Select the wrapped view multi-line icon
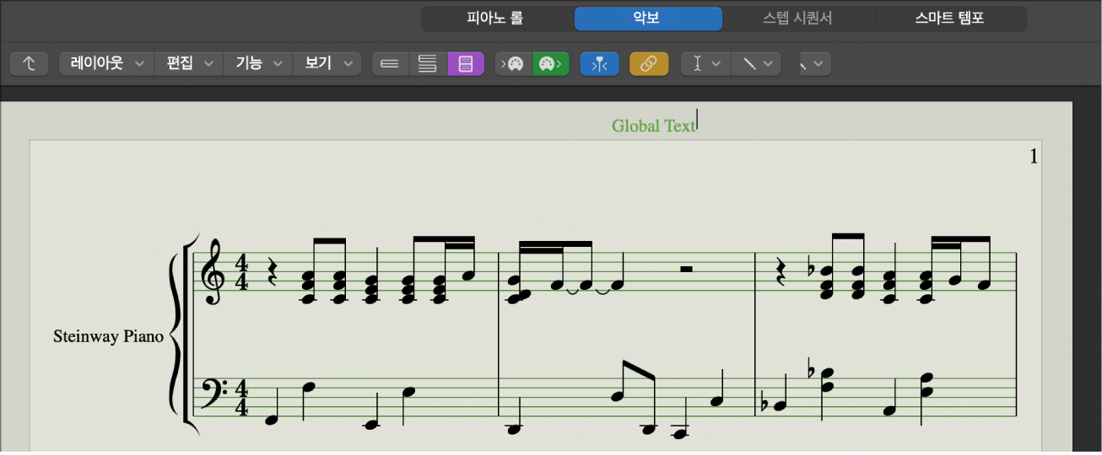Screen dimensions: 1102x455 tap(429, 64)
